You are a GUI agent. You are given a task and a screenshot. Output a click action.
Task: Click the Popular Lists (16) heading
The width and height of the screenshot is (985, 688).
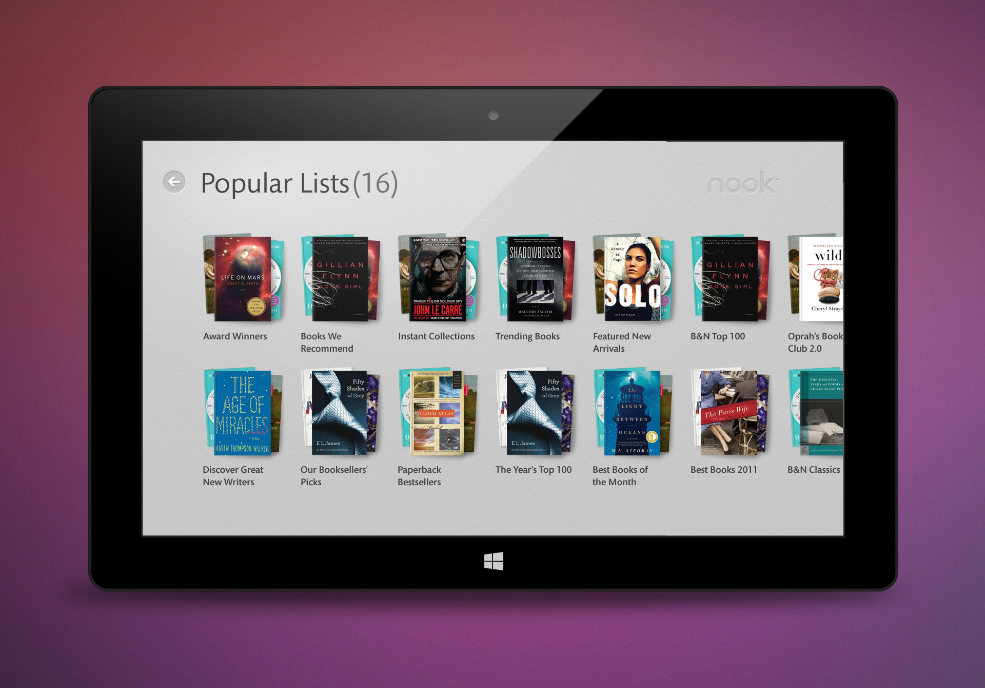click(x=299, y=183)
